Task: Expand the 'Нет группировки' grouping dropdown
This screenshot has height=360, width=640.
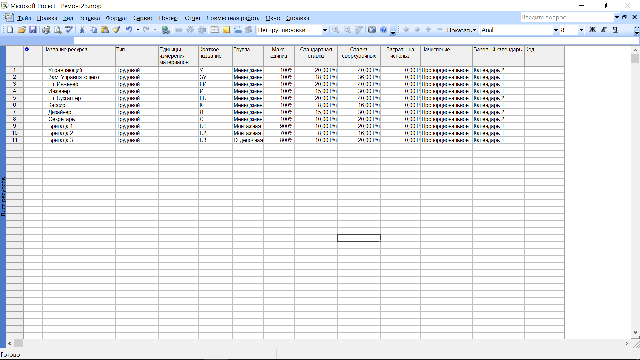Action: [325, 30]
